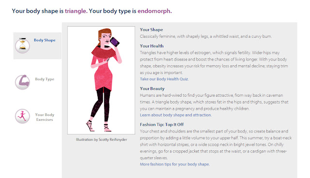This screenshot has width=310, height=178.
Task: Click the flexed arm Body Type icon
Action: click(23, 82)
